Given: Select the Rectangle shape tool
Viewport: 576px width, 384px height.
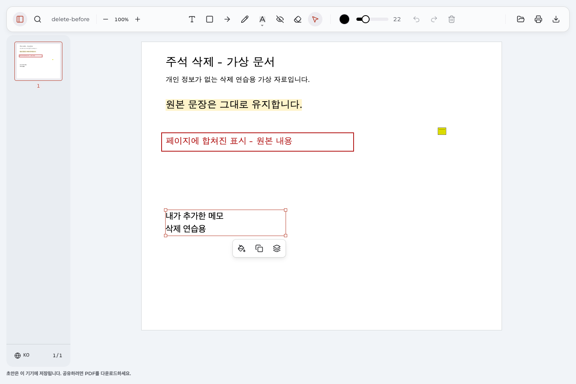Looking at the screenshot, I should [210, 19].
